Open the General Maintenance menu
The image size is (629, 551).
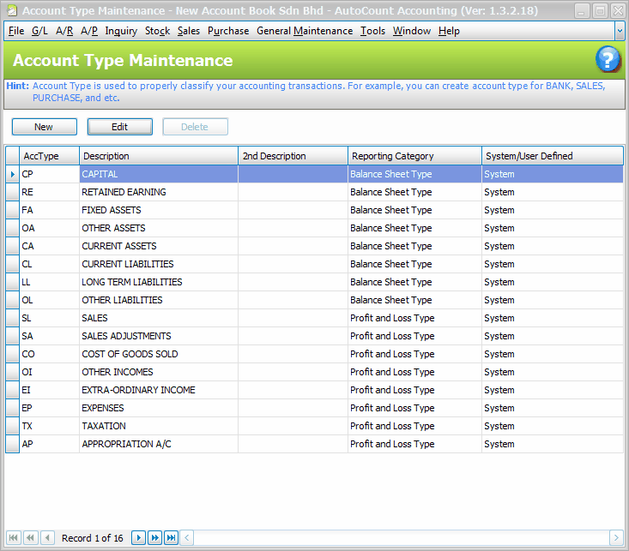click(305, 31)
